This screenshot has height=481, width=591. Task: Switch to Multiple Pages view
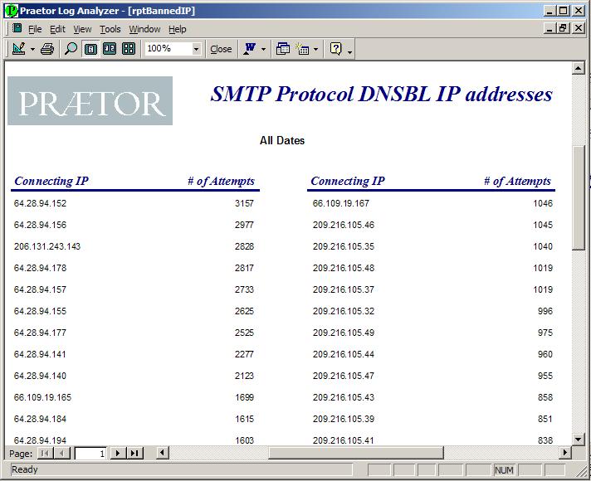point(129,49)
